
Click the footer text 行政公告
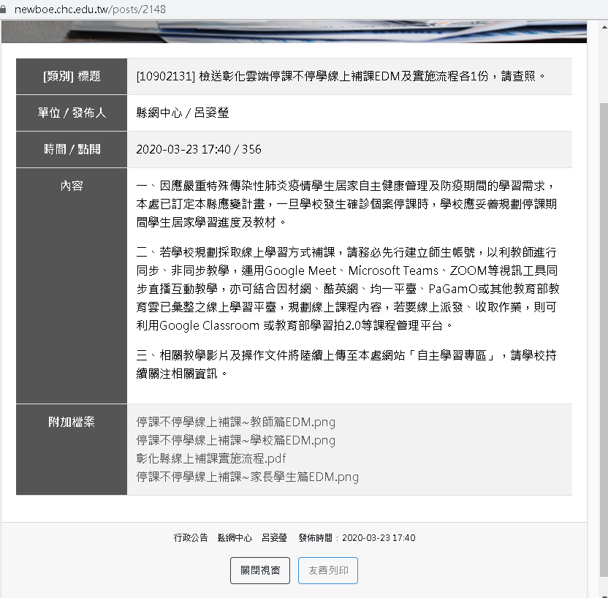click(191, 537)
